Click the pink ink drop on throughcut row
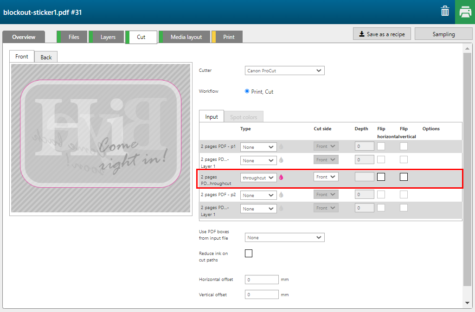 tap(281, 177)
